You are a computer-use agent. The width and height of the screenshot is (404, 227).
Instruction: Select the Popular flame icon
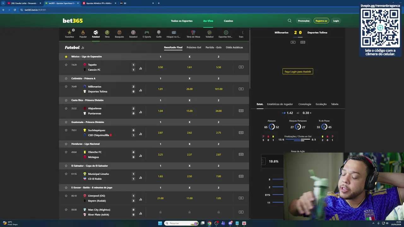[x=83, y=34]
